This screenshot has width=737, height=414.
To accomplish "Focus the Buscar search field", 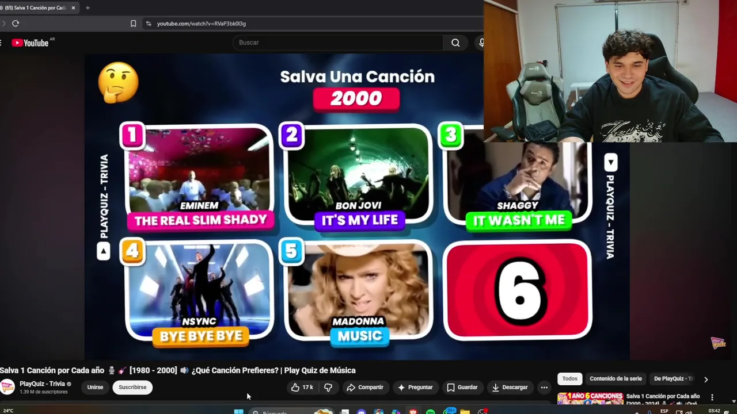I will 338,43.
